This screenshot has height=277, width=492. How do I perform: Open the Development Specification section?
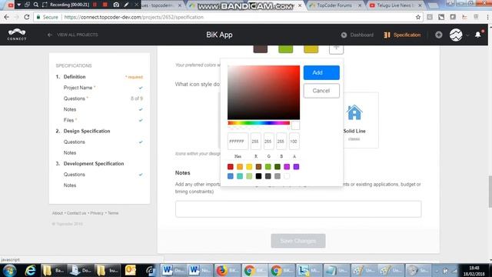(x=94, y=164)
